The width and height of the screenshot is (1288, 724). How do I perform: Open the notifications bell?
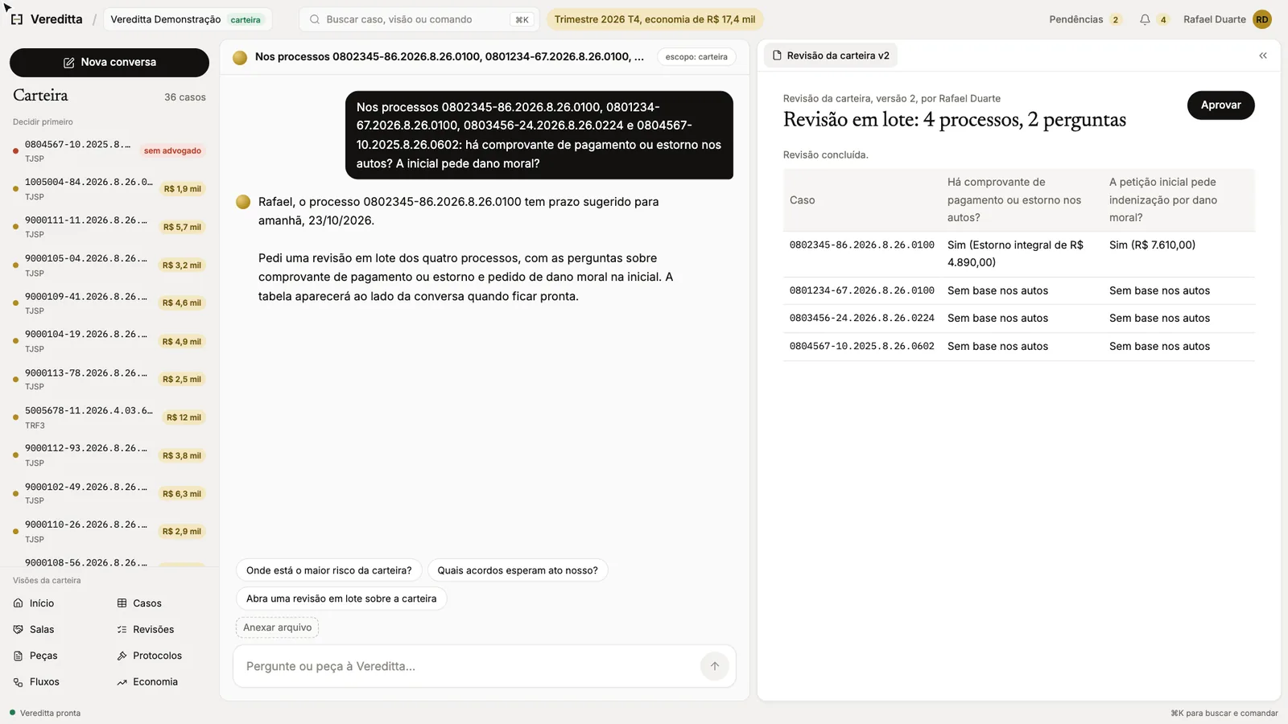tap(1145, 19)
